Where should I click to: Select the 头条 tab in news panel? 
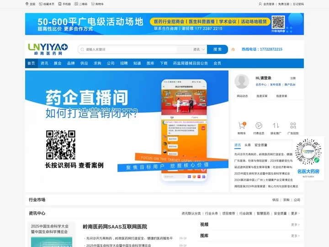248,145
